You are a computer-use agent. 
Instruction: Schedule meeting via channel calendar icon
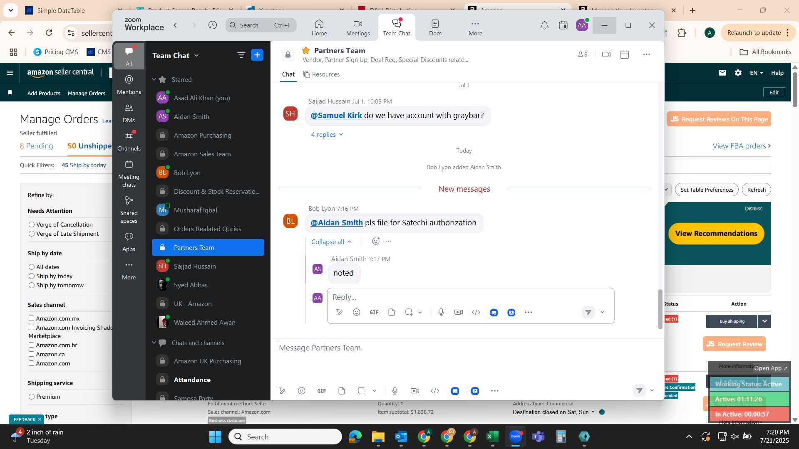(x=625, y=54)
